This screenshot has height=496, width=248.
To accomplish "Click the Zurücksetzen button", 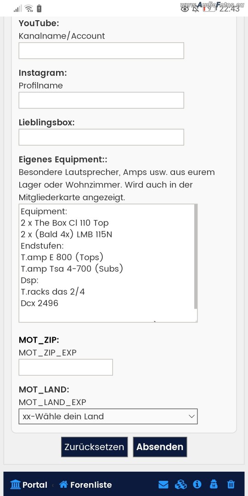I will tap(94, 447).
